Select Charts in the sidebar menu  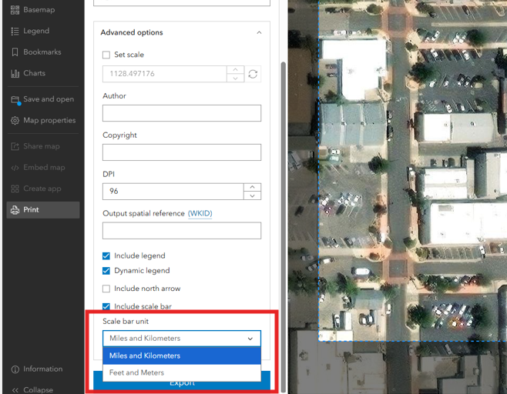(34, 73)
